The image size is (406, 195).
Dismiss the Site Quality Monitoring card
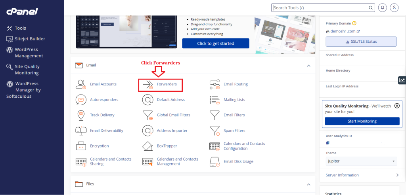(x=396, y=106)
